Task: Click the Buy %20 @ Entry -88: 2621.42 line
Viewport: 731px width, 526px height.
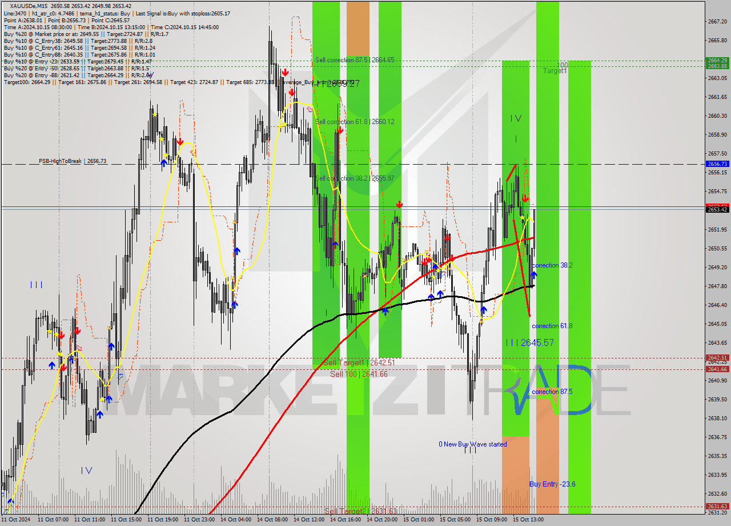Action: (x=78, y=75)
